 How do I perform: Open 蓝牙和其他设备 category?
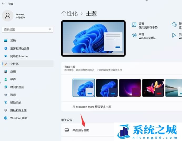pos(28,48)
